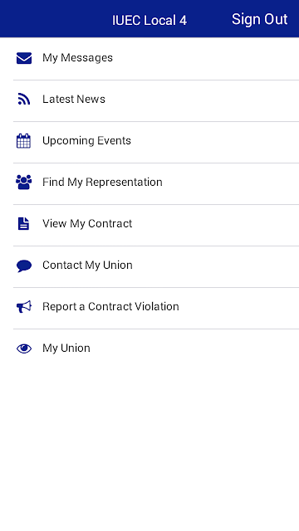Tap the RSS feed icon

pyautogui.click(x=24, y=100)
